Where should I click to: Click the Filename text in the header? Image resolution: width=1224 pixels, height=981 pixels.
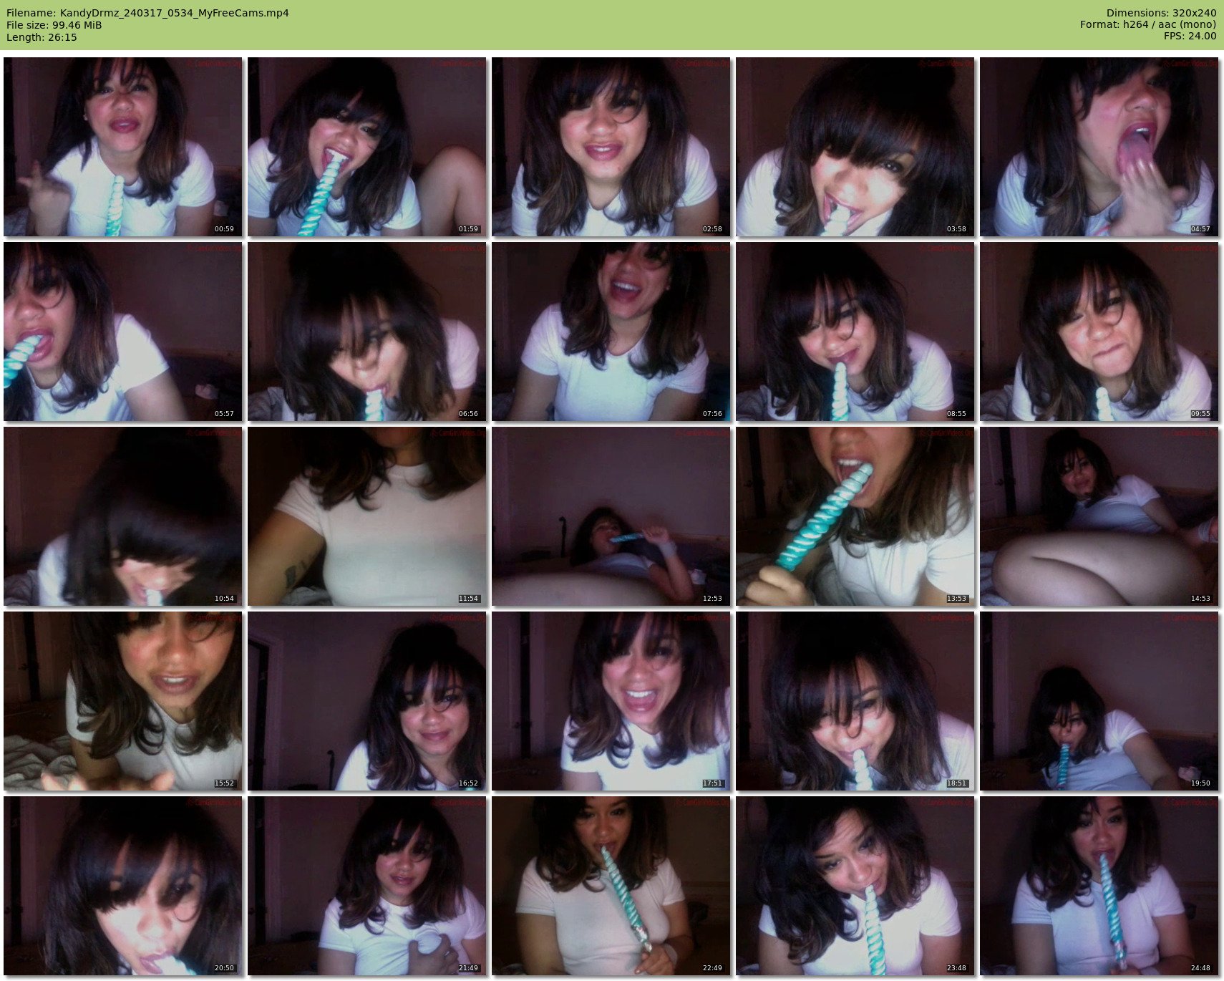pyautogui.click(x=147, y=13)
